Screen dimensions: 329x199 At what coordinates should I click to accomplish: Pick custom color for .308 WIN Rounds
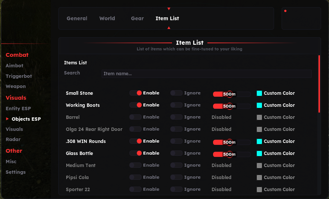[x=259, y=141]
